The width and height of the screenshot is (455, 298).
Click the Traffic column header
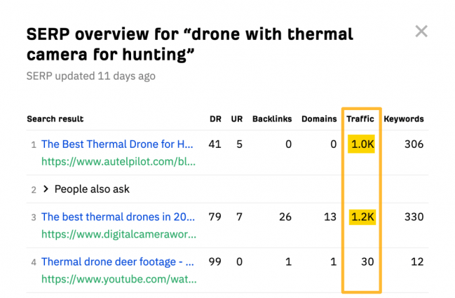coord(360,119)
